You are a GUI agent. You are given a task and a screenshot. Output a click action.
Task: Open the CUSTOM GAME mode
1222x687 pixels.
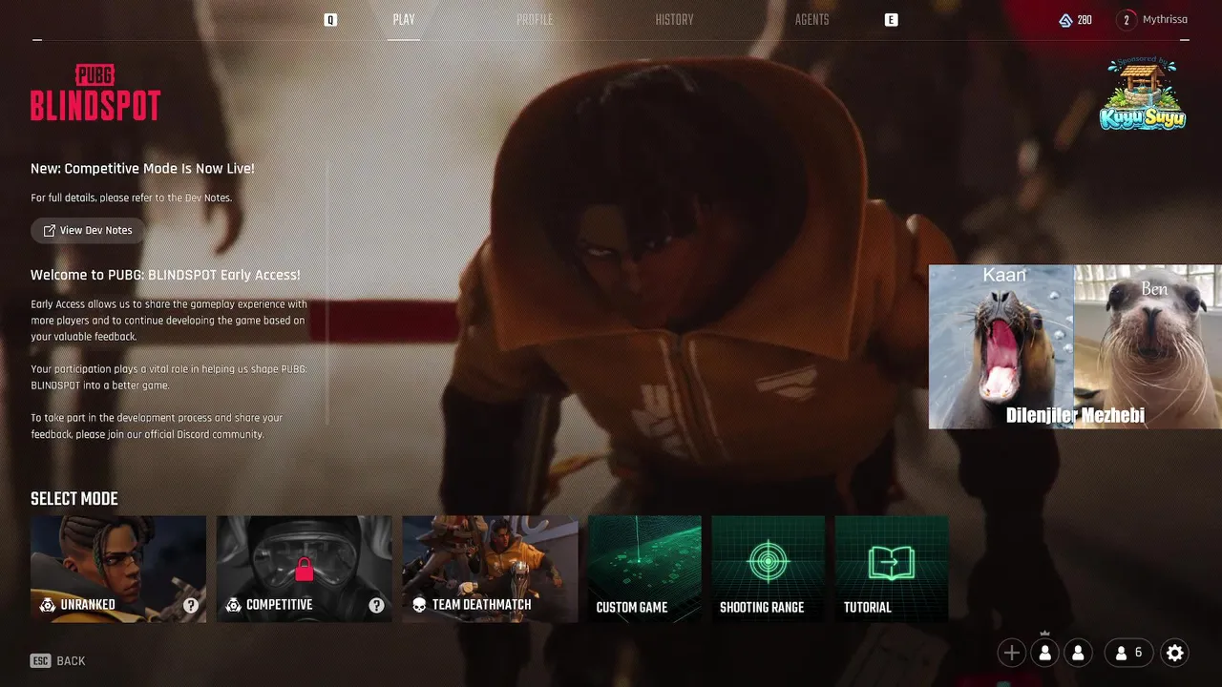coord(644,569)
